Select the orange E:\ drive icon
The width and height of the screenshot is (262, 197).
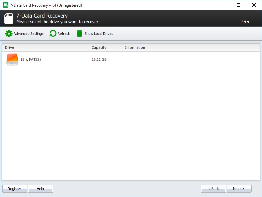point(12,59)
